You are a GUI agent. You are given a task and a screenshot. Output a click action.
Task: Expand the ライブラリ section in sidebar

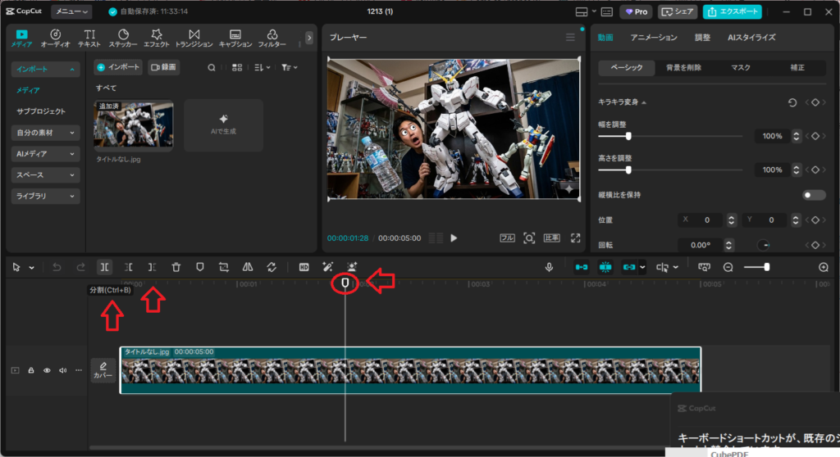tap(45, 197)
